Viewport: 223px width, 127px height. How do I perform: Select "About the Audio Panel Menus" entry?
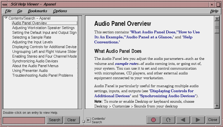pyautogui.click(x=35, y=66)
